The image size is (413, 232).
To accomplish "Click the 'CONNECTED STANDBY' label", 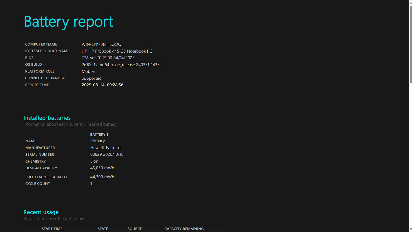I will pos(45,78).
